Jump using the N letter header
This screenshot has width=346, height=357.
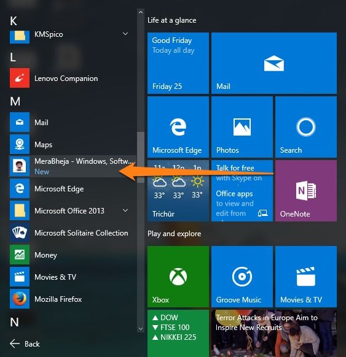coord(14,322)
